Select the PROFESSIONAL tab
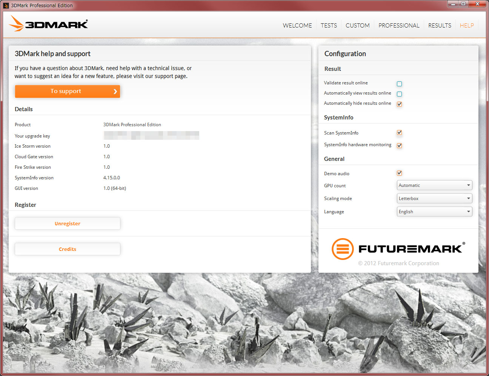The image size is (489, 376). [x=399, y=25]
